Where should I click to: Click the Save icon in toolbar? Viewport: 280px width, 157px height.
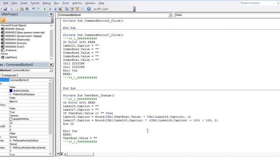tap(5, 9)
